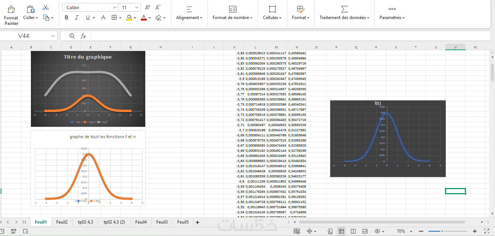The height and width of the screenshot is (236, 495).
Task: Toggle underline formatting
Action: (x=88, y=18)
